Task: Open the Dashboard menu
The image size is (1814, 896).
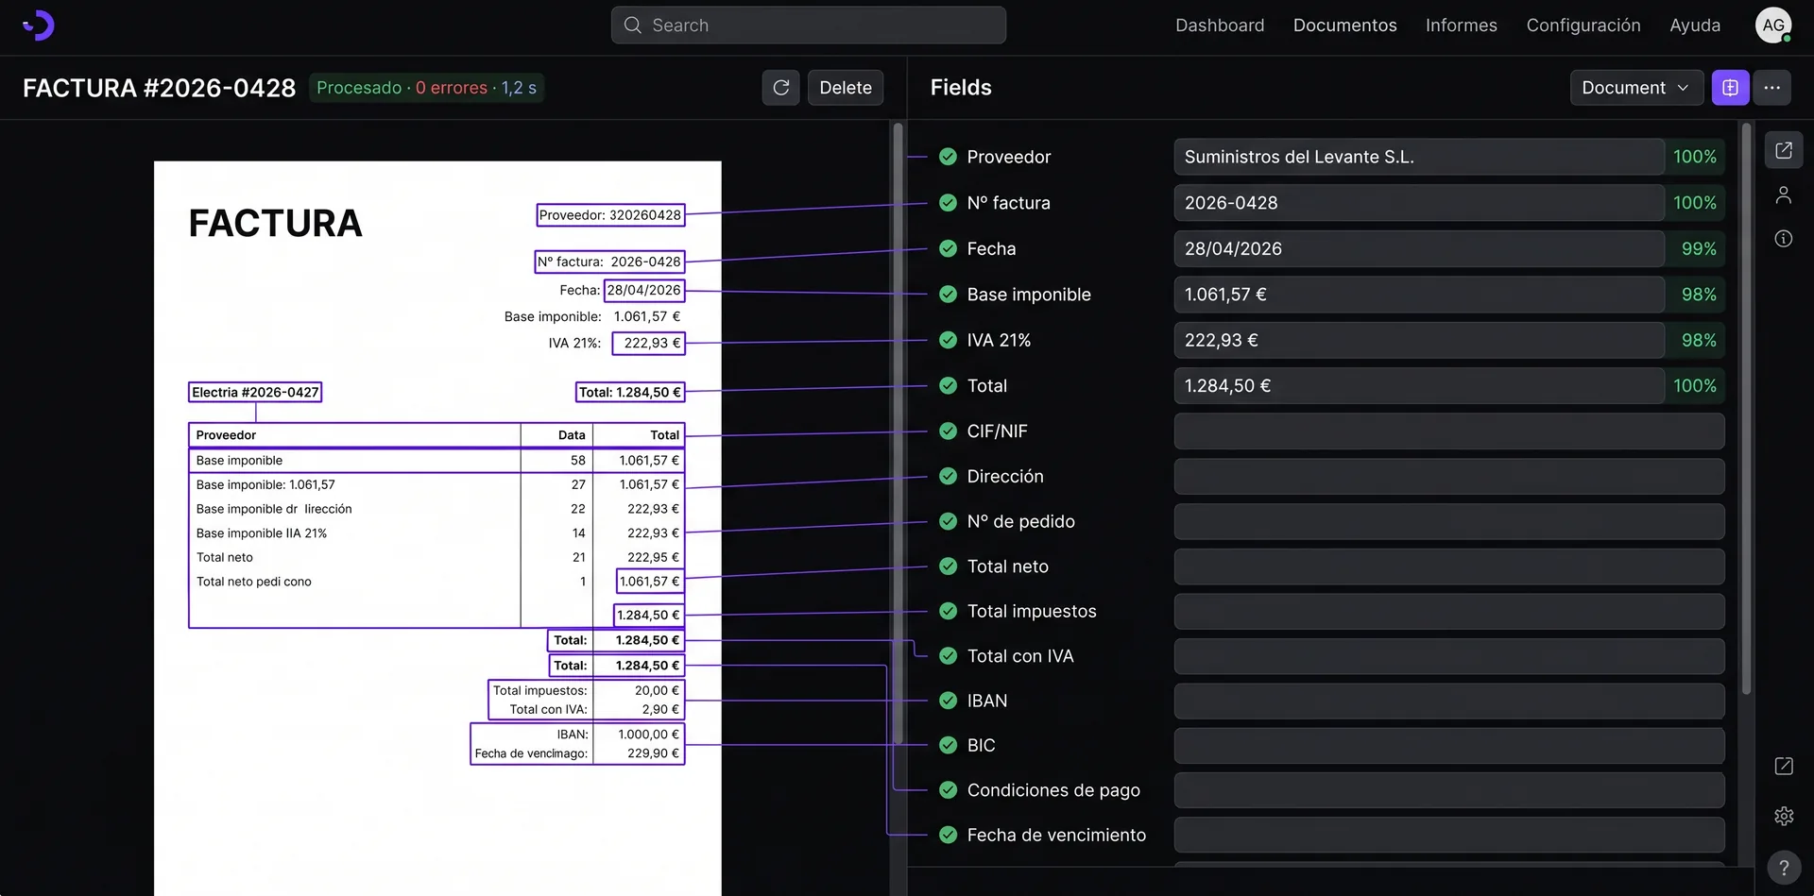Action: (x=1220, y=25)
